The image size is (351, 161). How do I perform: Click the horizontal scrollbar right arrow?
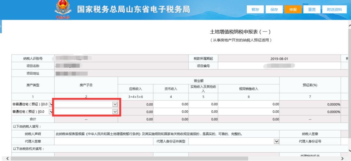(x=342, y=158)
